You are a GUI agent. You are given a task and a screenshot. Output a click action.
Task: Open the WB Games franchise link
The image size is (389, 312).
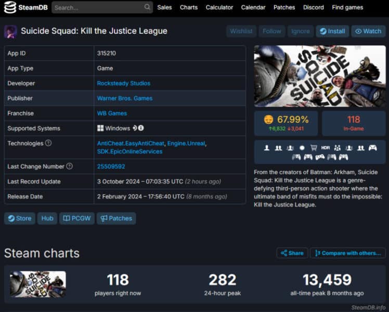tap(112, 113)
